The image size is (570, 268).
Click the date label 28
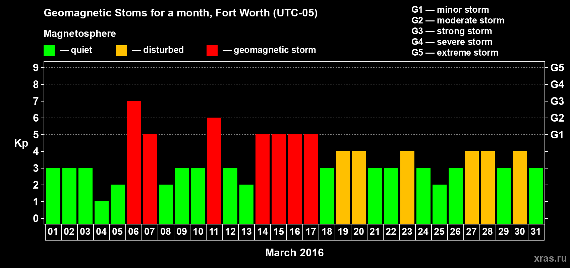[x=488, y=232]
